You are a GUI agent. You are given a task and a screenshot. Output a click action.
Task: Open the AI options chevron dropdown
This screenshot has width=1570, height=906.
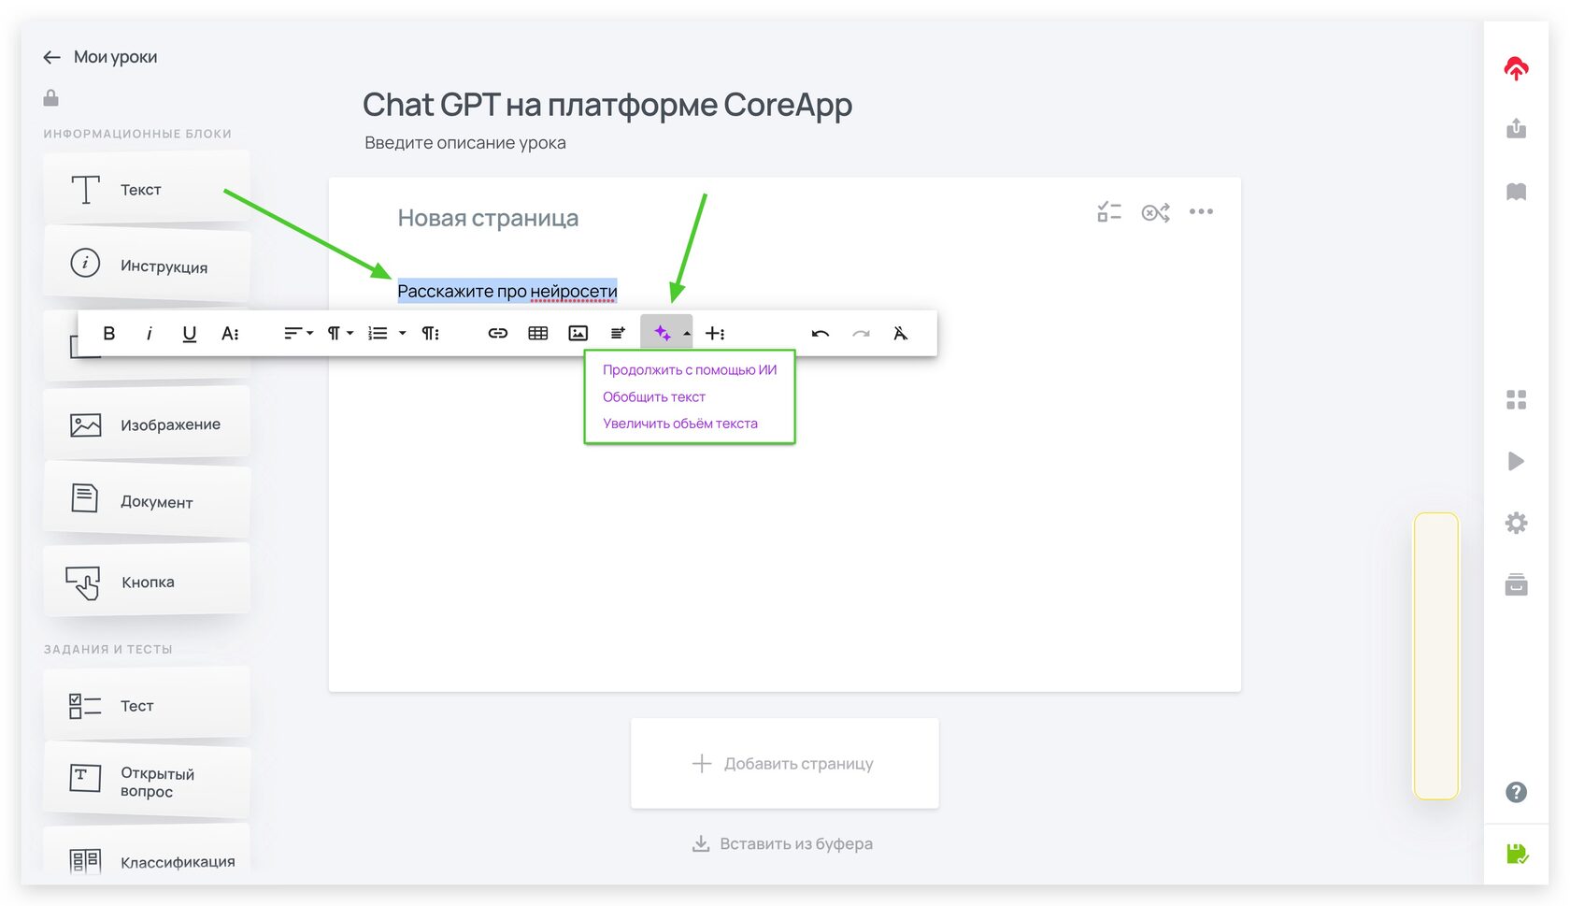tap(686, 333)
